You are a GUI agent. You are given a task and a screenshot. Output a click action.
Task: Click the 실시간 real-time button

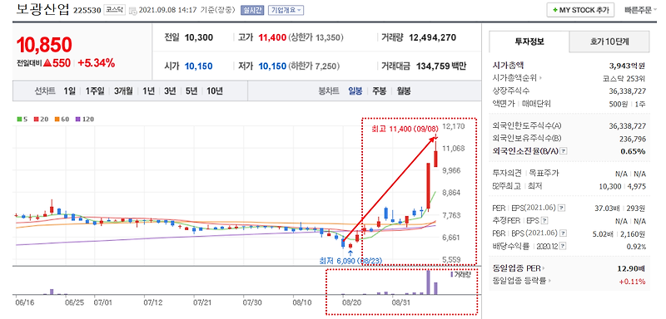coord(252,10)
